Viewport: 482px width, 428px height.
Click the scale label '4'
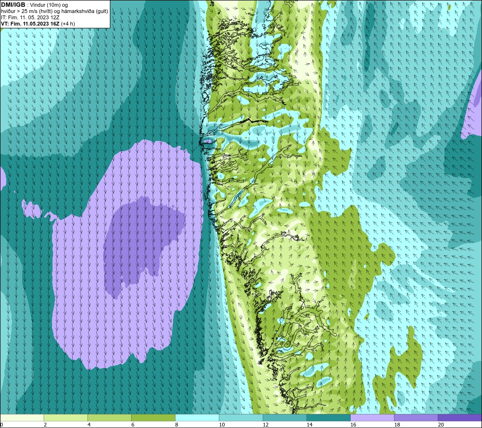pos(89,425)
